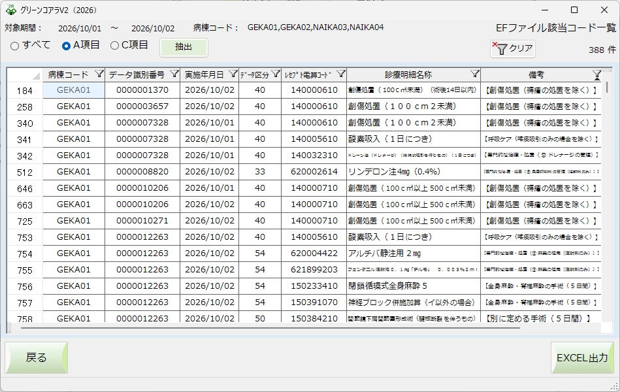Click the resize grip at window corner
The height and width of the screenshot is (392, 620).
point(615,387)
